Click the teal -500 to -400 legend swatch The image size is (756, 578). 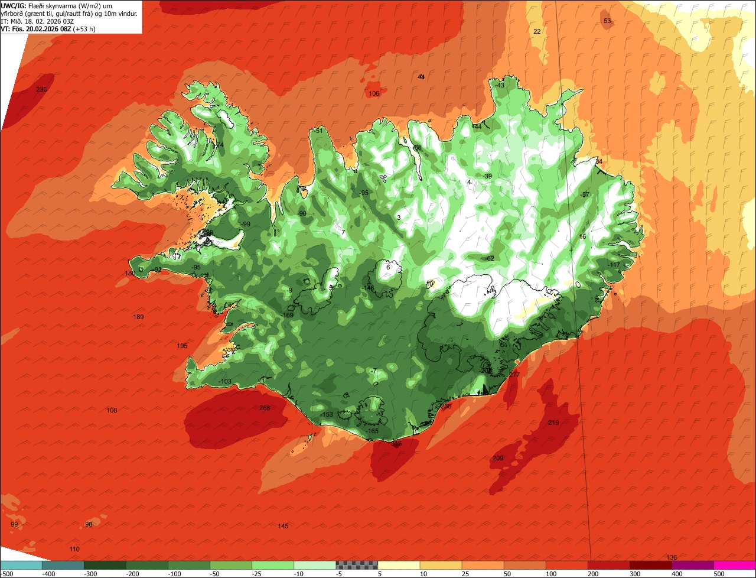(21, 565)
